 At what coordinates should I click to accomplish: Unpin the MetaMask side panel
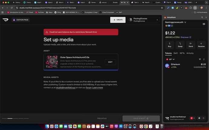coord(202,17)
